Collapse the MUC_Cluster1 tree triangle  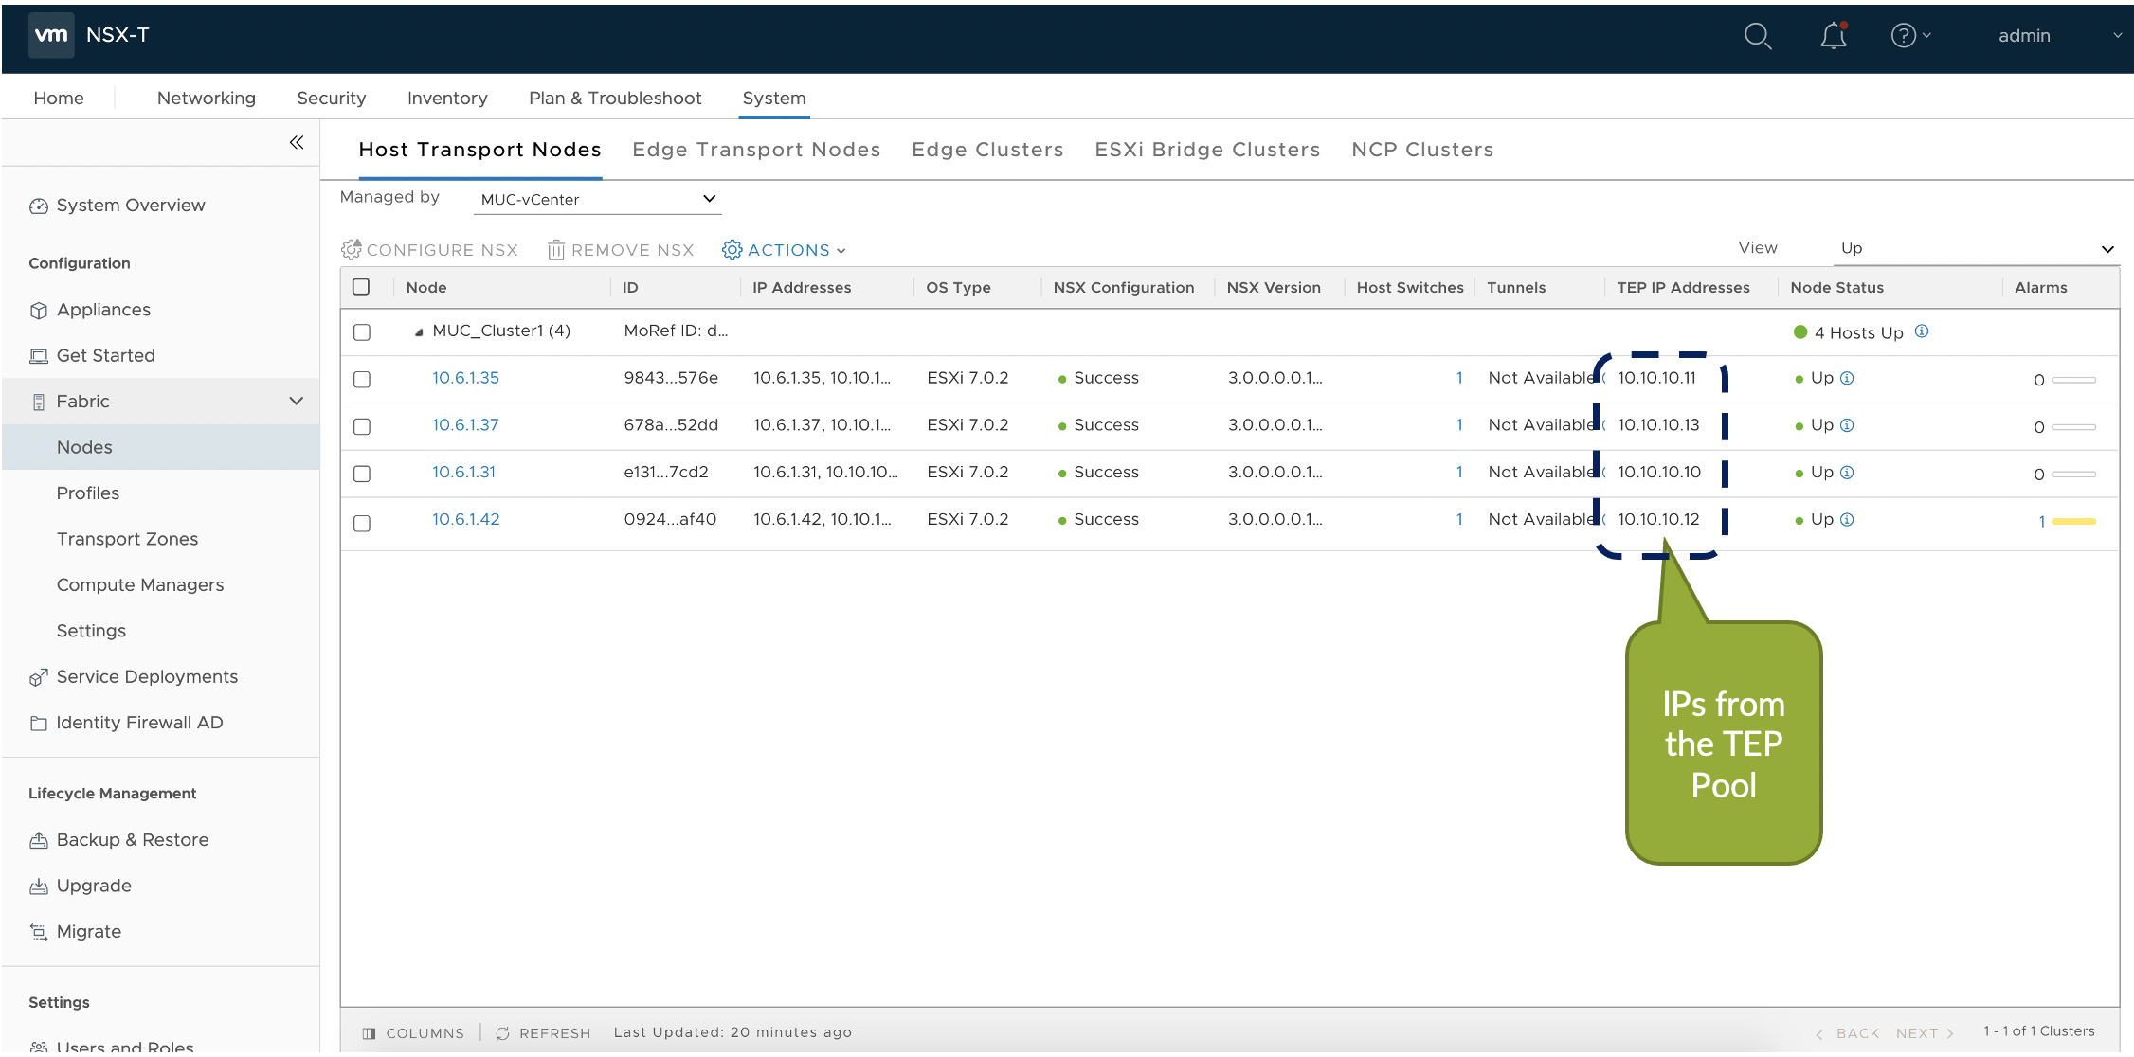click(x=419, y=332)
